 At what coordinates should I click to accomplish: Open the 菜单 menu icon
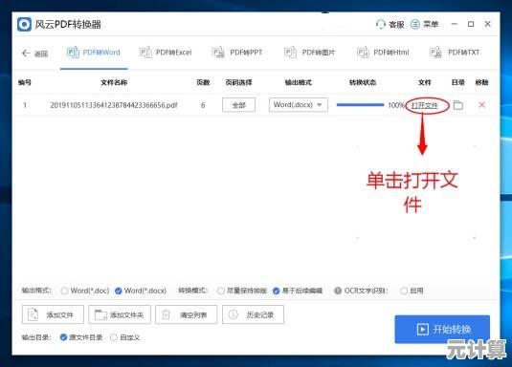click(415, 25)
